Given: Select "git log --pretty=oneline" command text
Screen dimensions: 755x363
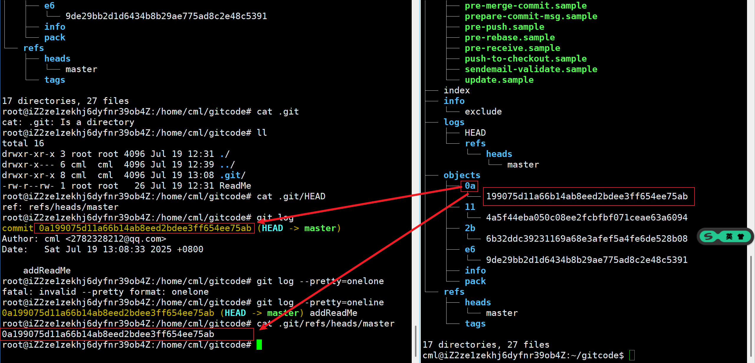Looking at the screenshot, I should point(320,302).
